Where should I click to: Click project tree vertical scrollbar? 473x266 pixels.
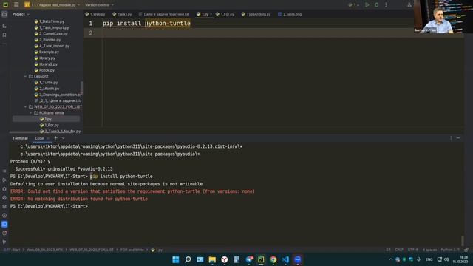(81, 87)
